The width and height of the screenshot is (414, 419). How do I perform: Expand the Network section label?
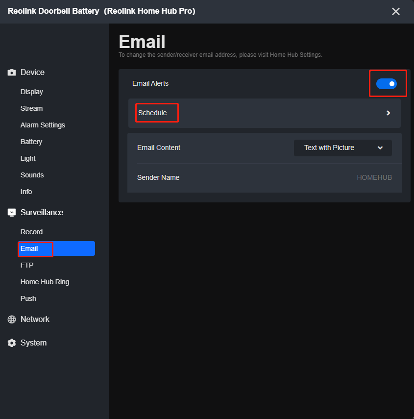tap(35, 320)
